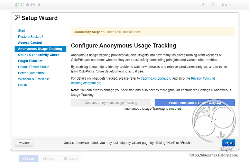The height and width of the screenshot is (162, 249).
Task: Open notifications bell in navbar
Action: click(x=213, y=5)
